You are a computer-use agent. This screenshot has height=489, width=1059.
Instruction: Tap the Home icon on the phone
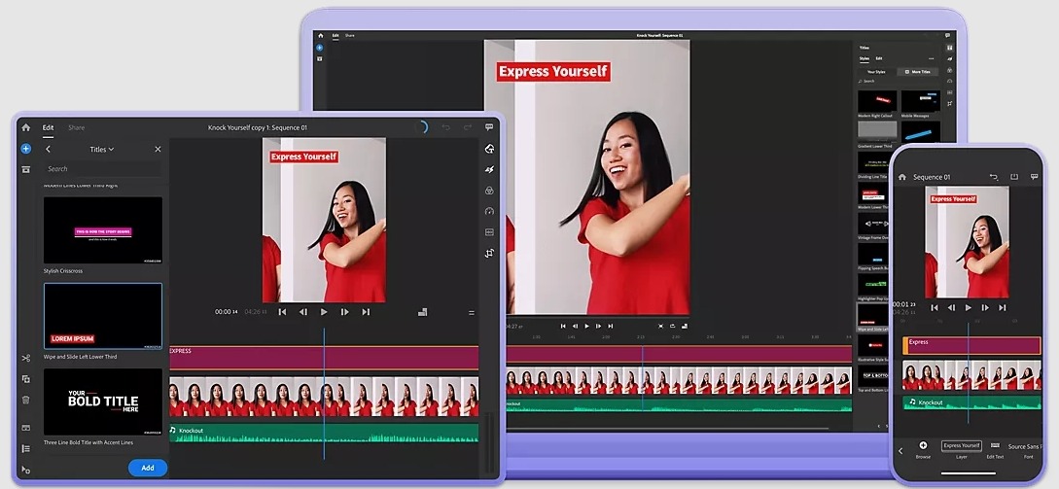902,177
